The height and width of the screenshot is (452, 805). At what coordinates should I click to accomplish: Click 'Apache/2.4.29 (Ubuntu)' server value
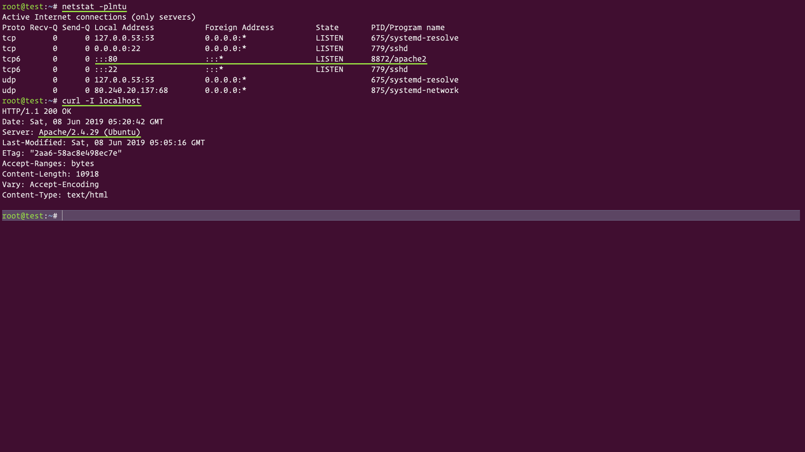click(x=90, y=132)
